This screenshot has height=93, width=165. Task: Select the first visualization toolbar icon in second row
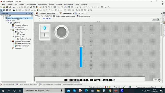point(1,10)
